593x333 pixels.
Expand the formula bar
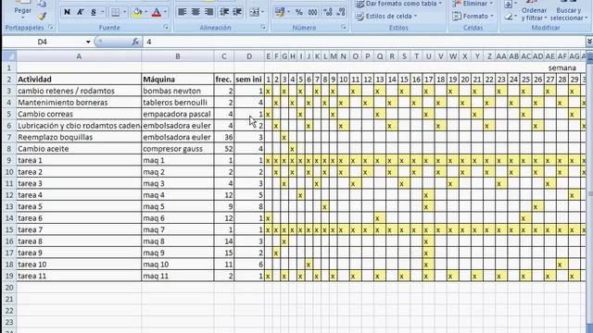point(589,42)
